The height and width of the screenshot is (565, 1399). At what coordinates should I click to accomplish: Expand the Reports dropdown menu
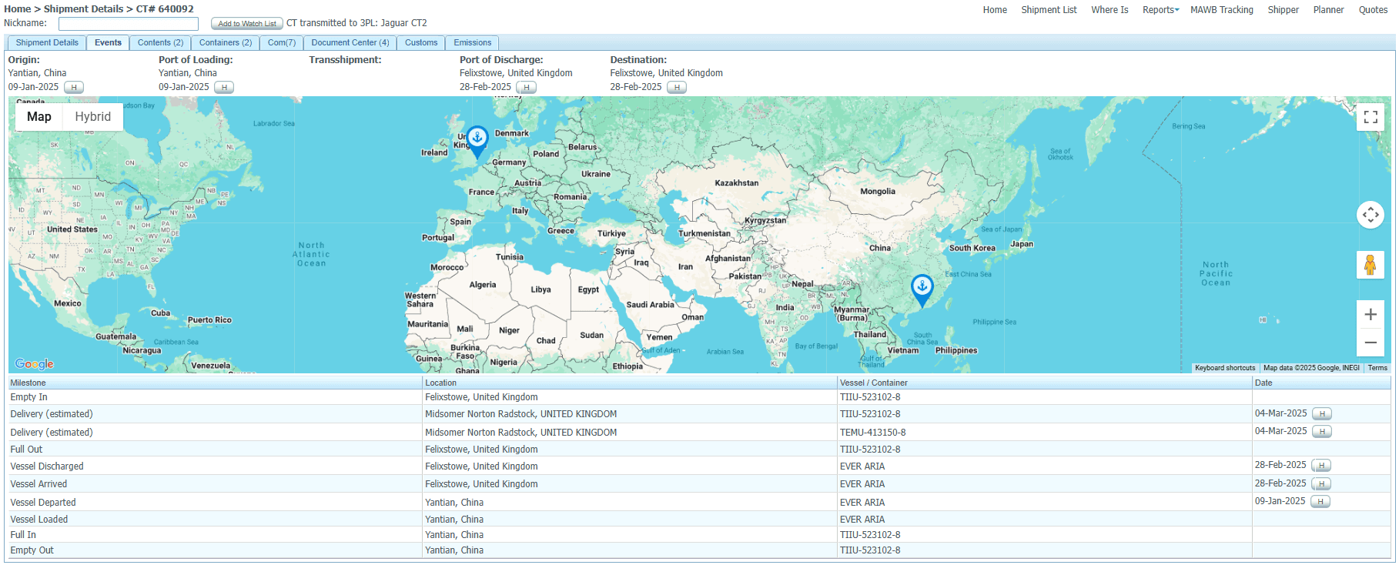(x=1160, y=10)
